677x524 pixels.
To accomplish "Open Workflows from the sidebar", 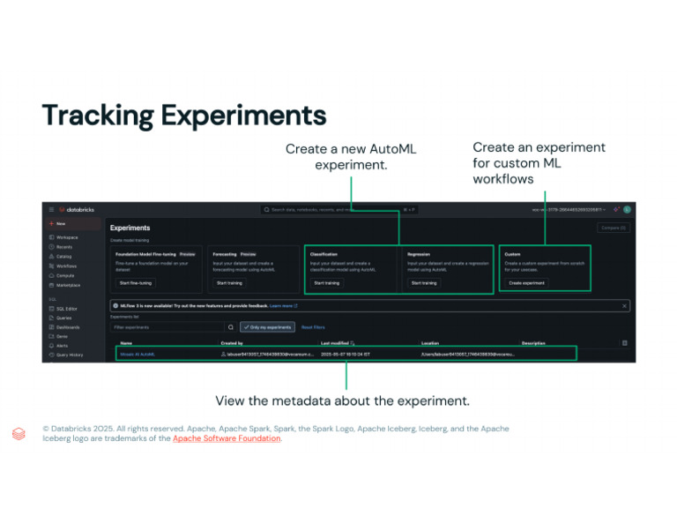I will coord(66,266).
